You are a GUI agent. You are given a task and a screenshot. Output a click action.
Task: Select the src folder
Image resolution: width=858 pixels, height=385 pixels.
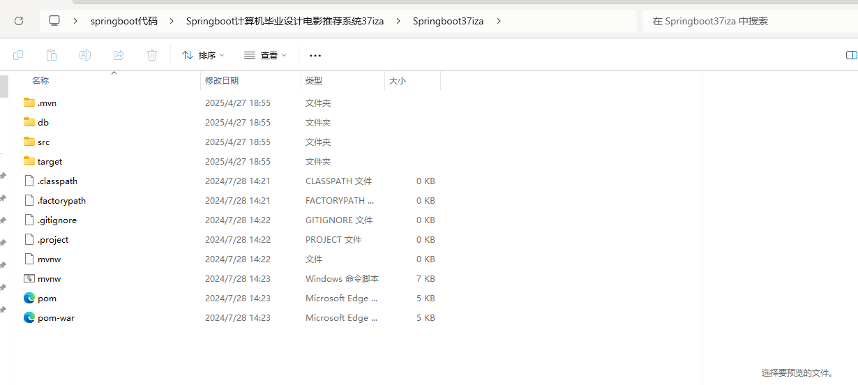(x=43, y=142)
